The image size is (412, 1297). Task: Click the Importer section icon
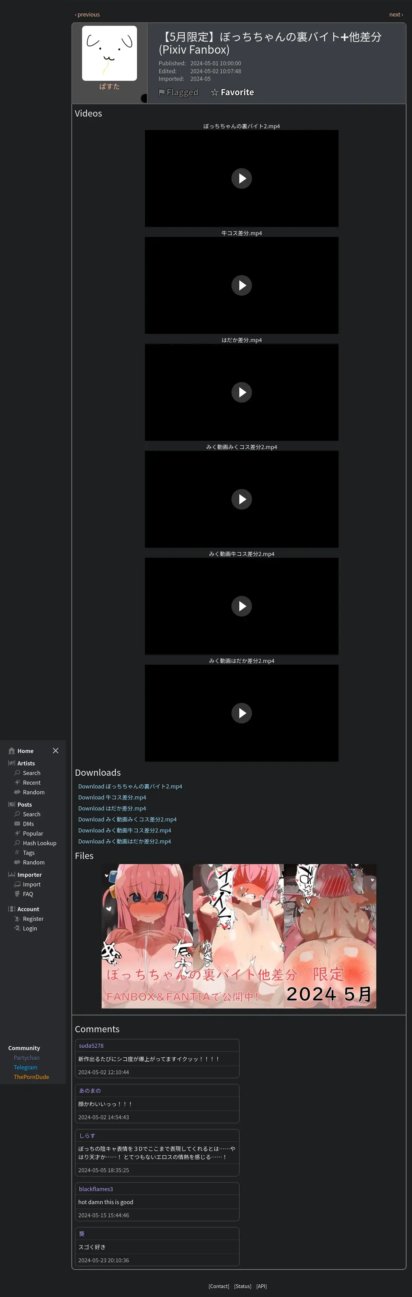tap(12, 874)
